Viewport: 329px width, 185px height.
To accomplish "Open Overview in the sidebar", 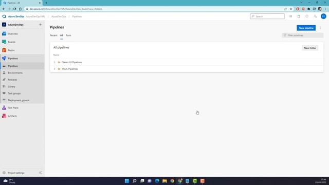I will coord(13,34).
